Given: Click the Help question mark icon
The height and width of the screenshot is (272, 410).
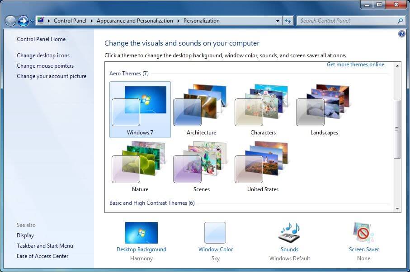Looking at the screenshot, I should pos(401,33).
